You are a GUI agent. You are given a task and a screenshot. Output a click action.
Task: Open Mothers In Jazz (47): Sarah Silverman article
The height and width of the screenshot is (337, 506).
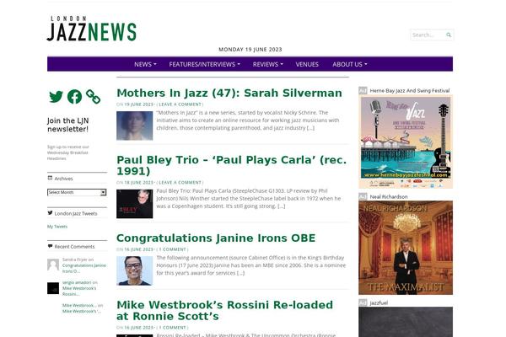pos(229,93)
